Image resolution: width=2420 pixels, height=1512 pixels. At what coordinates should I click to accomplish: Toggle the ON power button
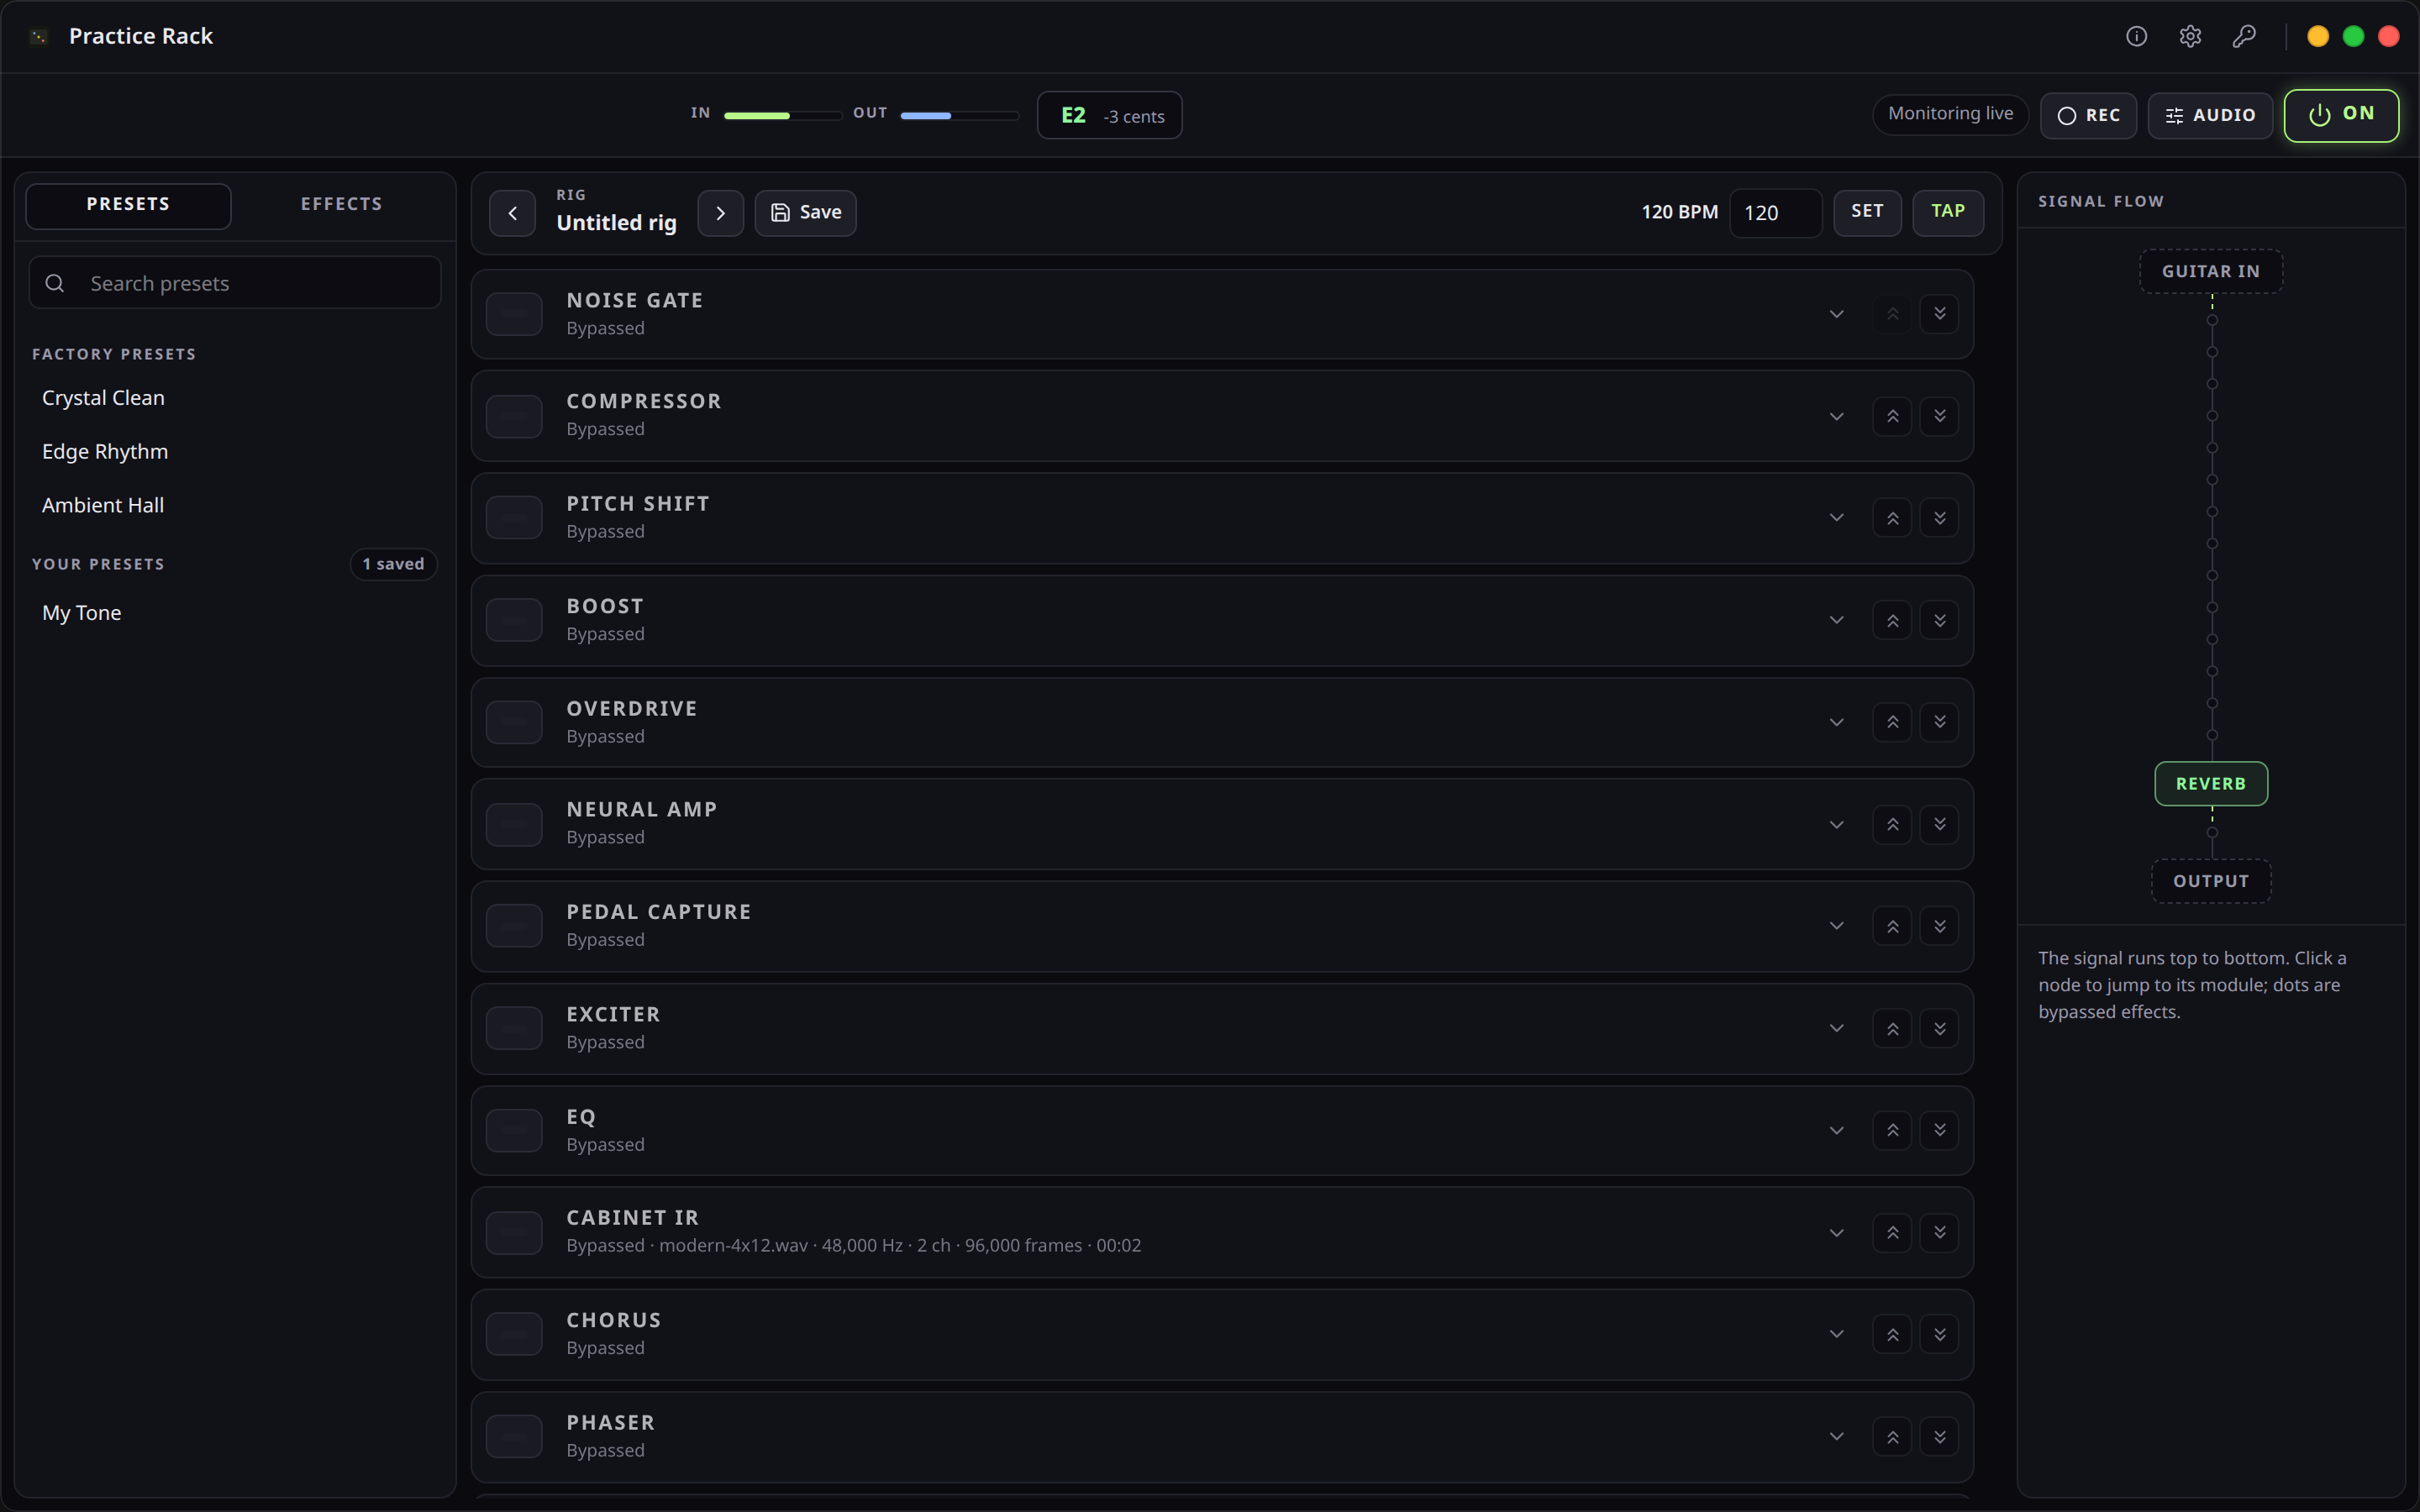[x=2341, y=115]
